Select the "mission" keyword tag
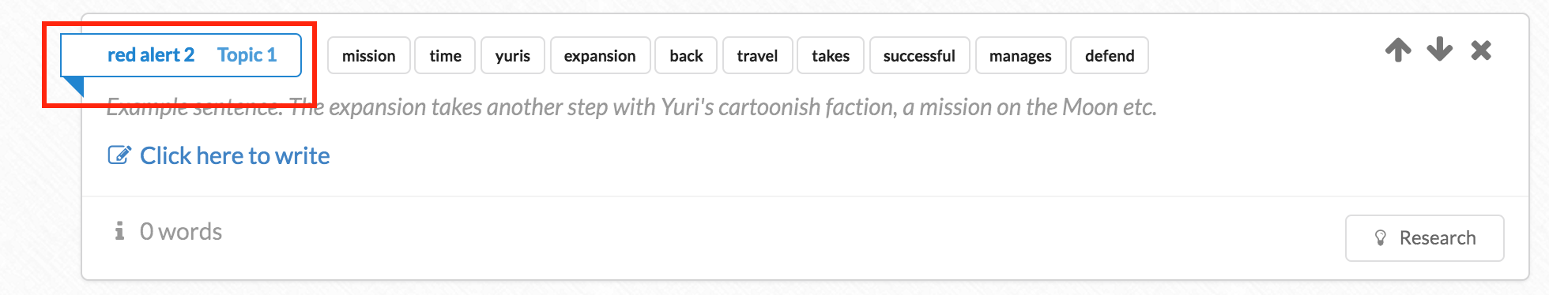Image resolution: width=1549 pixels, height=295 pixels. (x=369, y=55)
